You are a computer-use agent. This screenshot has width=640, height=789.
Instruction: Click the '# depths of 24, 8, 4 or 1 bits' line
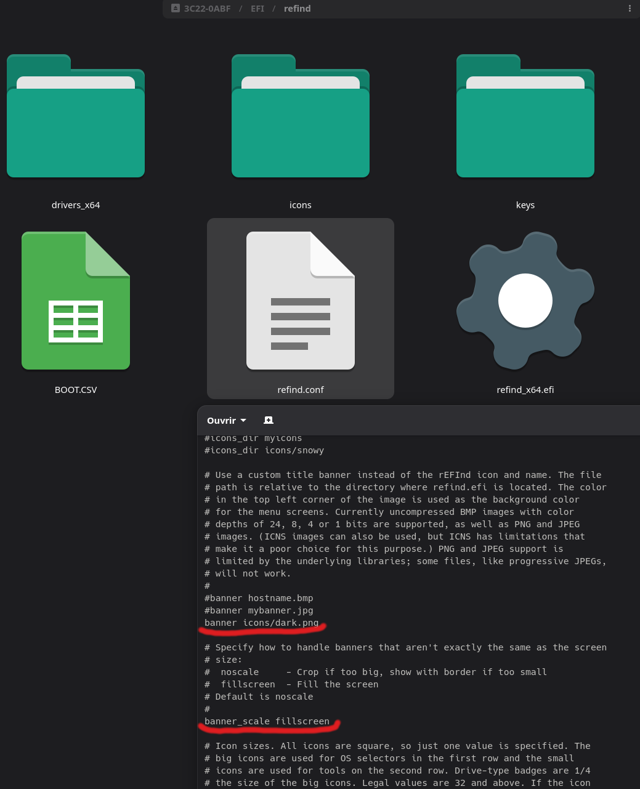[x=392, y=524]
